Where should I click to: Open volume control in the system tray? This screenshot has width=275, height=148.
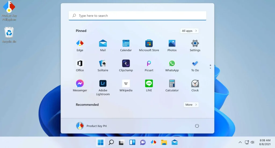click(x=252, y=142)
